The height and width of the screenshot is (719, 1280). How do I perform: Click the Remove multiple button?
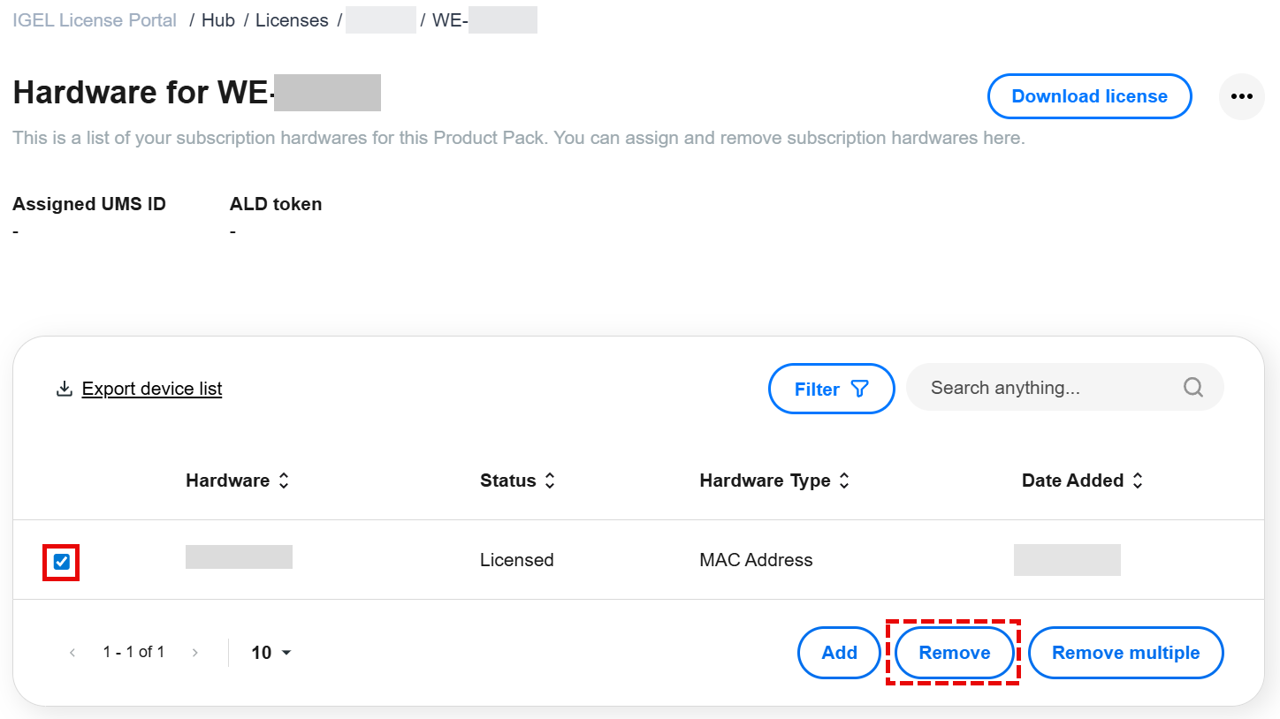pyautogui.click(x=1125, y=653)
